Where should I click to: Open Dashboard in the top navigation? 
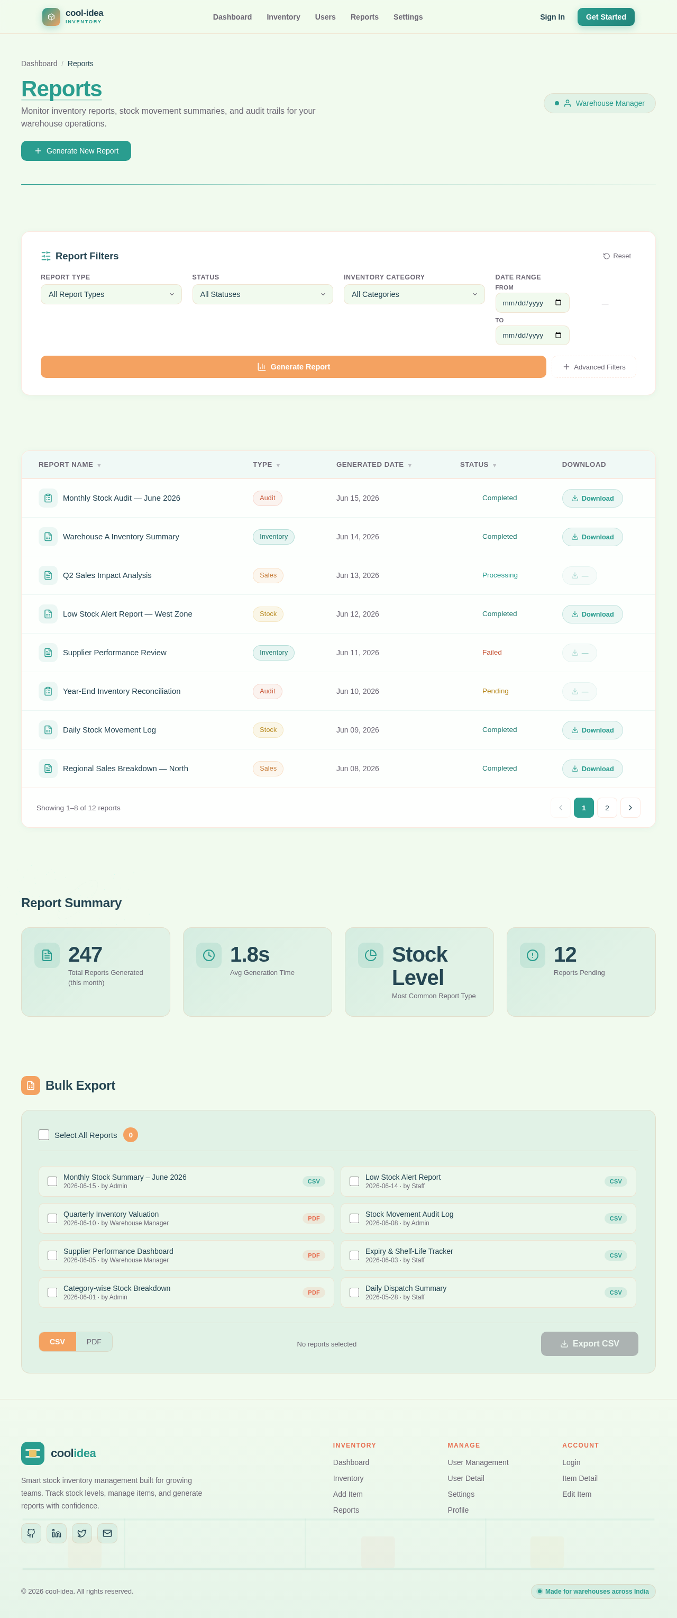coord(232,17)
